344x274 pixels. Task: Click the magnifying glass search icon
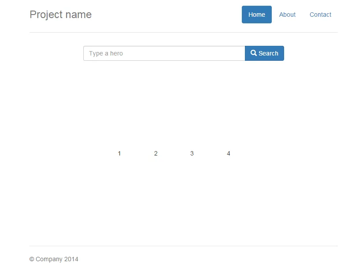click(254, 53)
